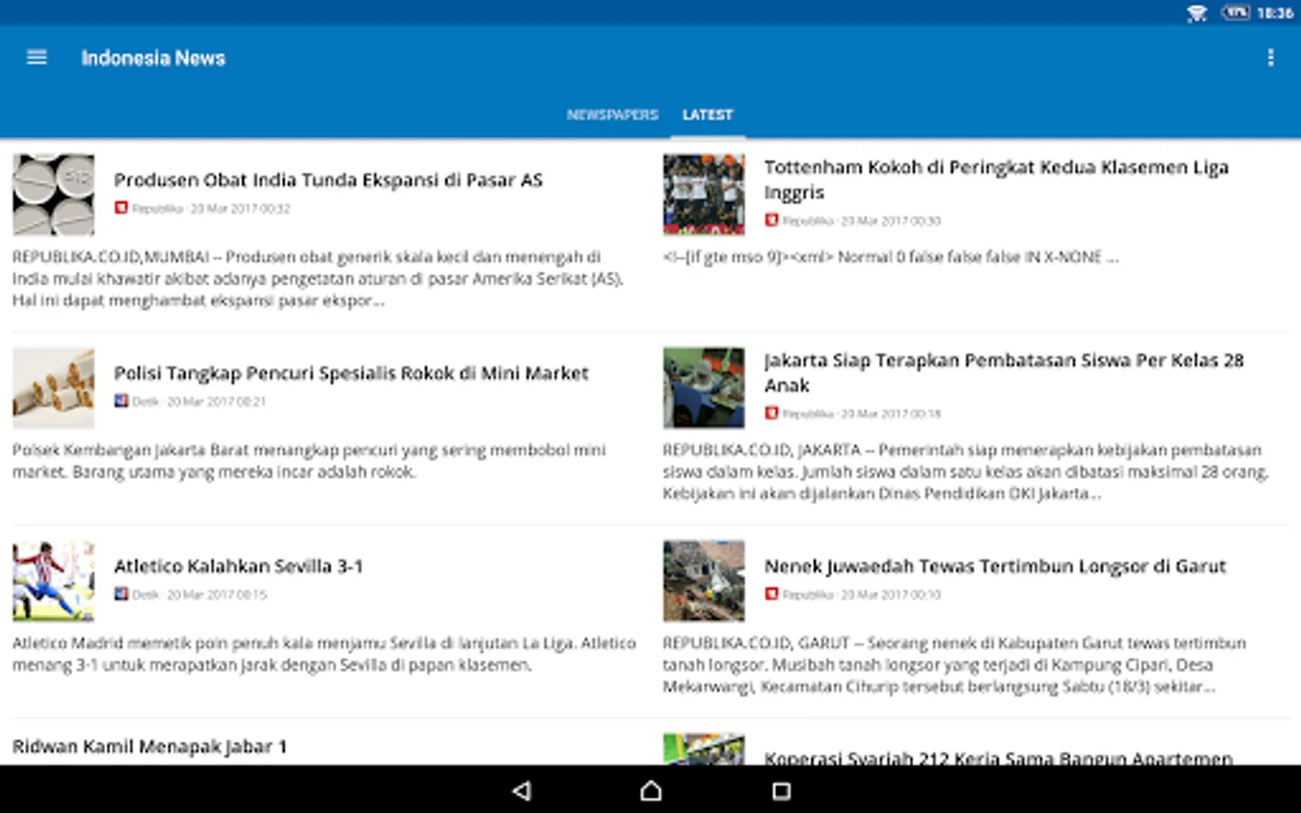Viewport: 1301px width, 813px height.
Task: Click Detik source icon under Atletico Kalahkan
Action: (x=121, y=594)
